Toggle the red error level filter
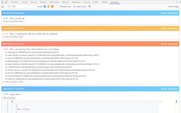The height and width of the screenshot is (113, 181). (52, 6)
